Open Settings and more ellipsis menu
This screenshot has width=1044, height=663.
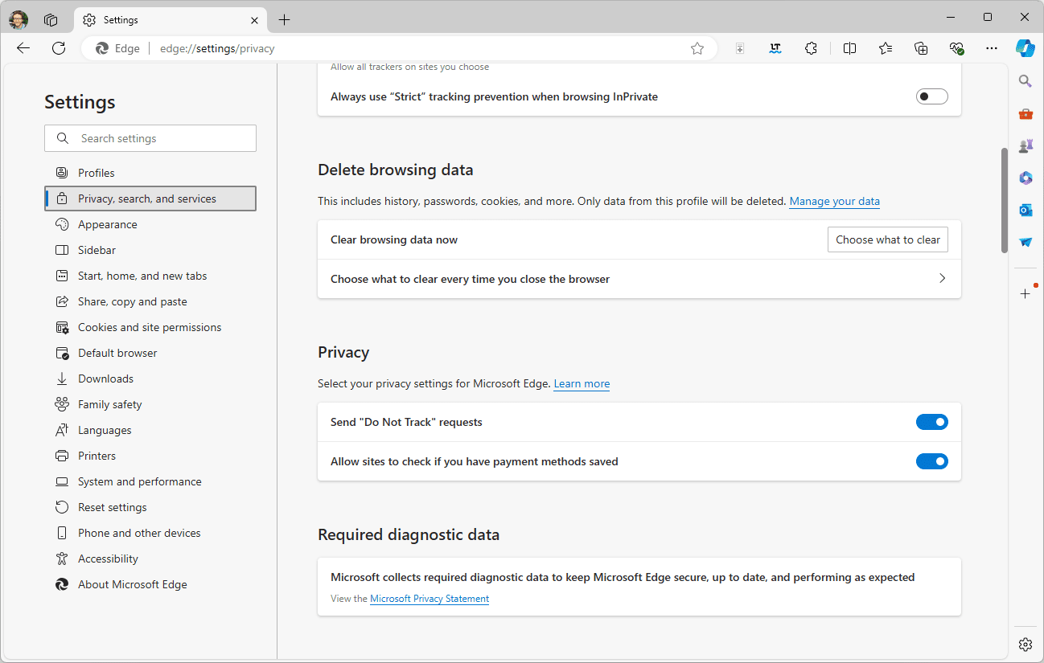coord(992,48)
